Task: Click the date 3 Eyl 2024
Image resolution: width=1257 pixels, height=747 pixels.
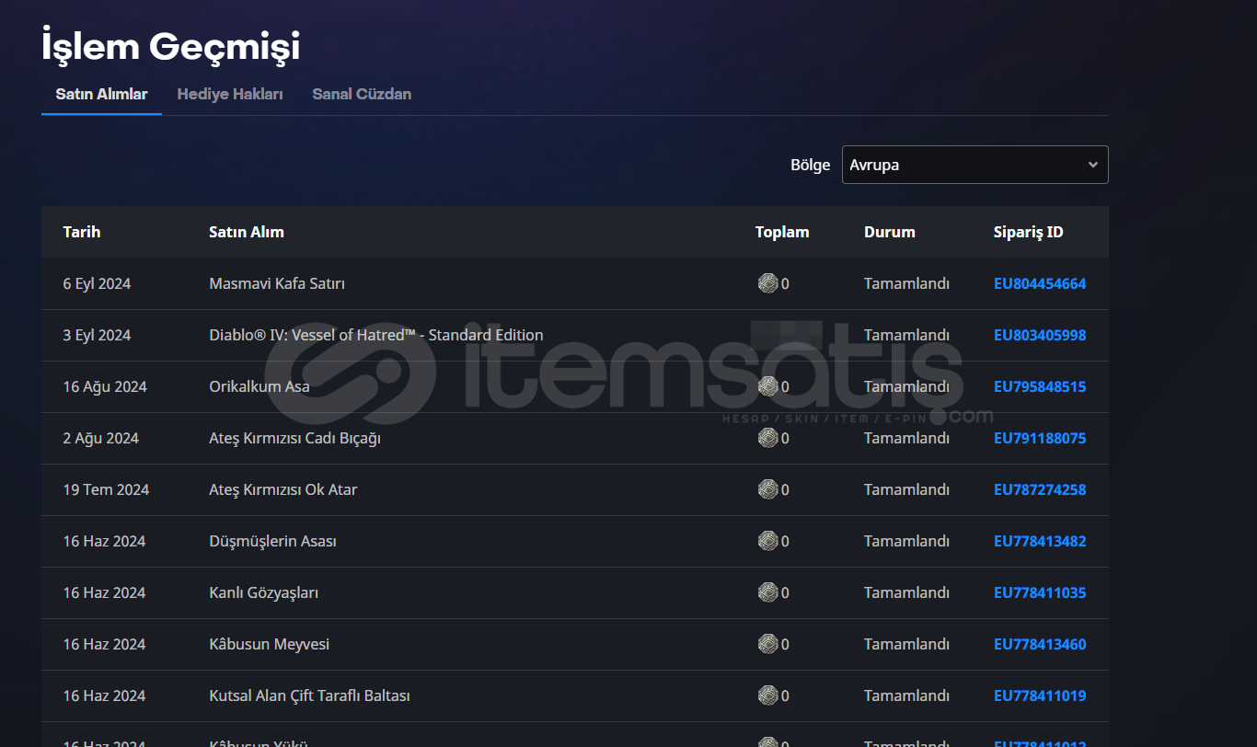Action: (97, 335)
